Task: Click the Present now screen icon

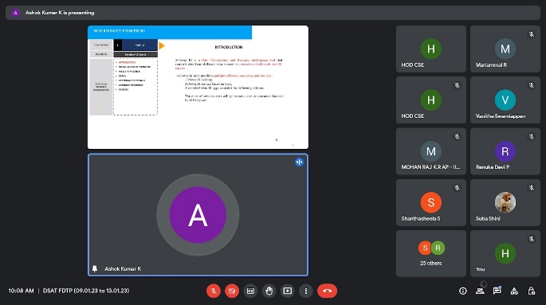Action: 287,291
